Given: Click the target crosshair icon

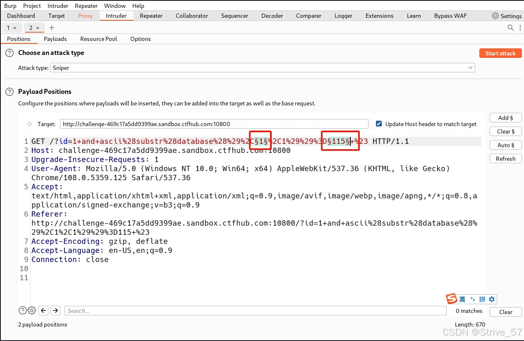Looking at the screenshot, I should pos(29,124).
